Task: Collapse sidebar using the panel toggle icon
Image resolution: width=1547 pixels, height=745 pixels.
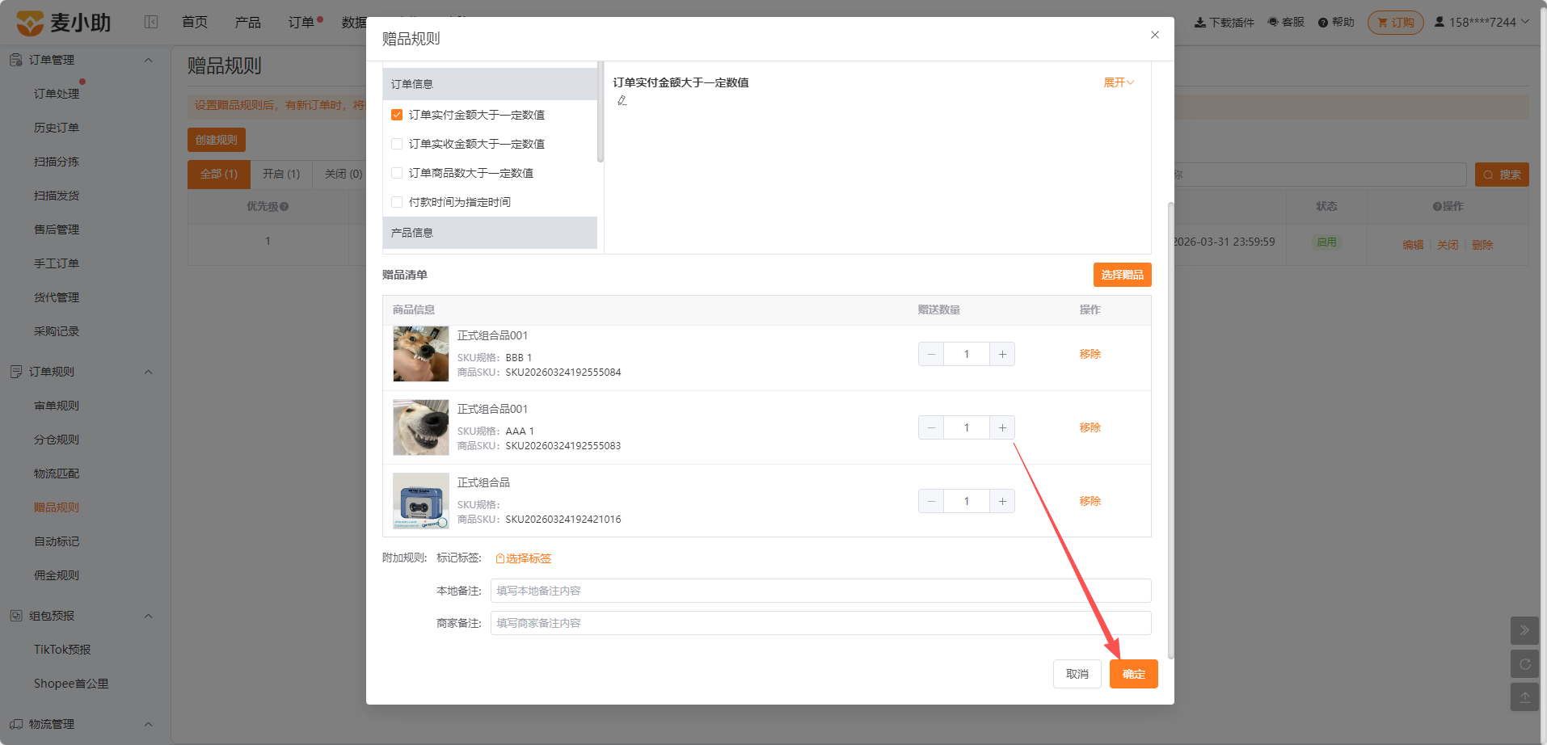Action: click(x=151, y=22)
